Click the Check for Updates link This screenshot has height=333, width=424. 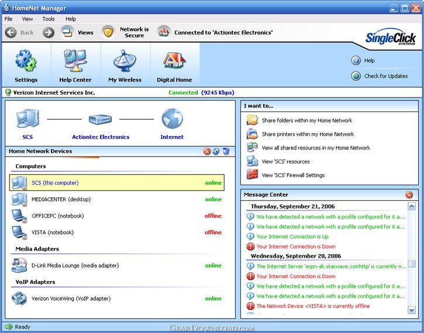pyautogui.click(x=386, y=76)
